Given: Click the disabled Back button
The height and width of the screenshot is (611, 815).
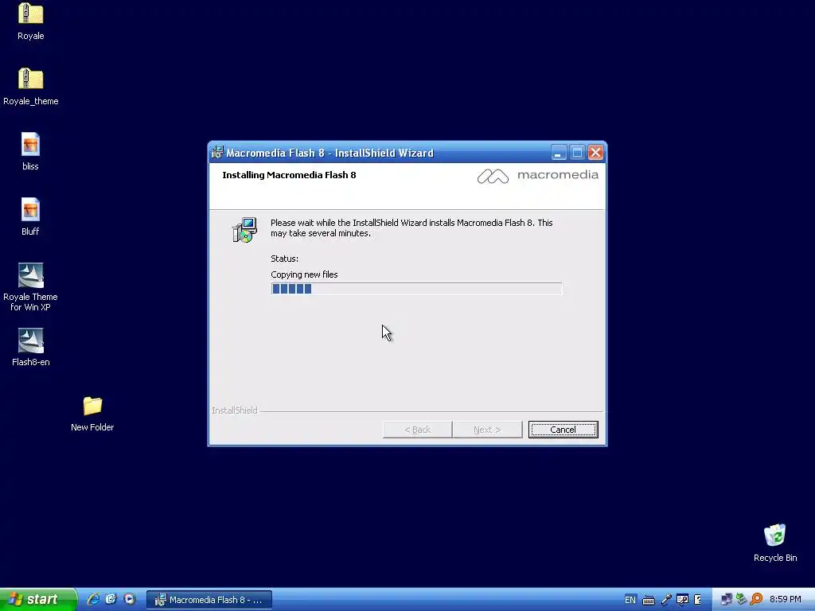Looking at the screenshot, I should point(417,430).
